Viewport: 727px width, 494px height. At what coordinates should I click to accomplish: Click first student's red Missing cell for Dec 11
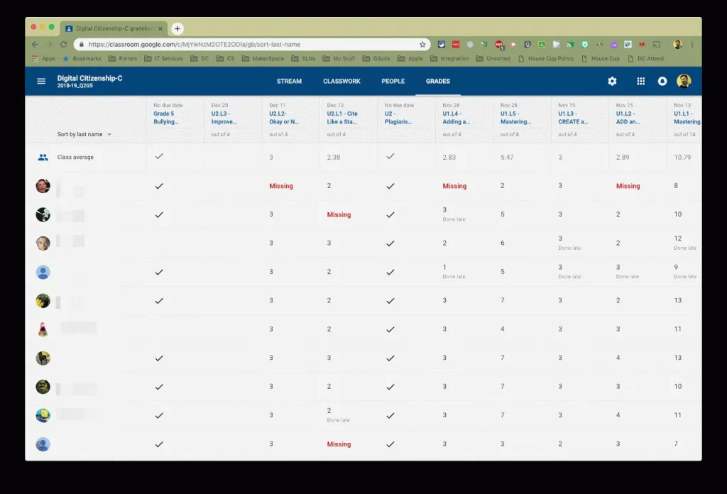281,186
